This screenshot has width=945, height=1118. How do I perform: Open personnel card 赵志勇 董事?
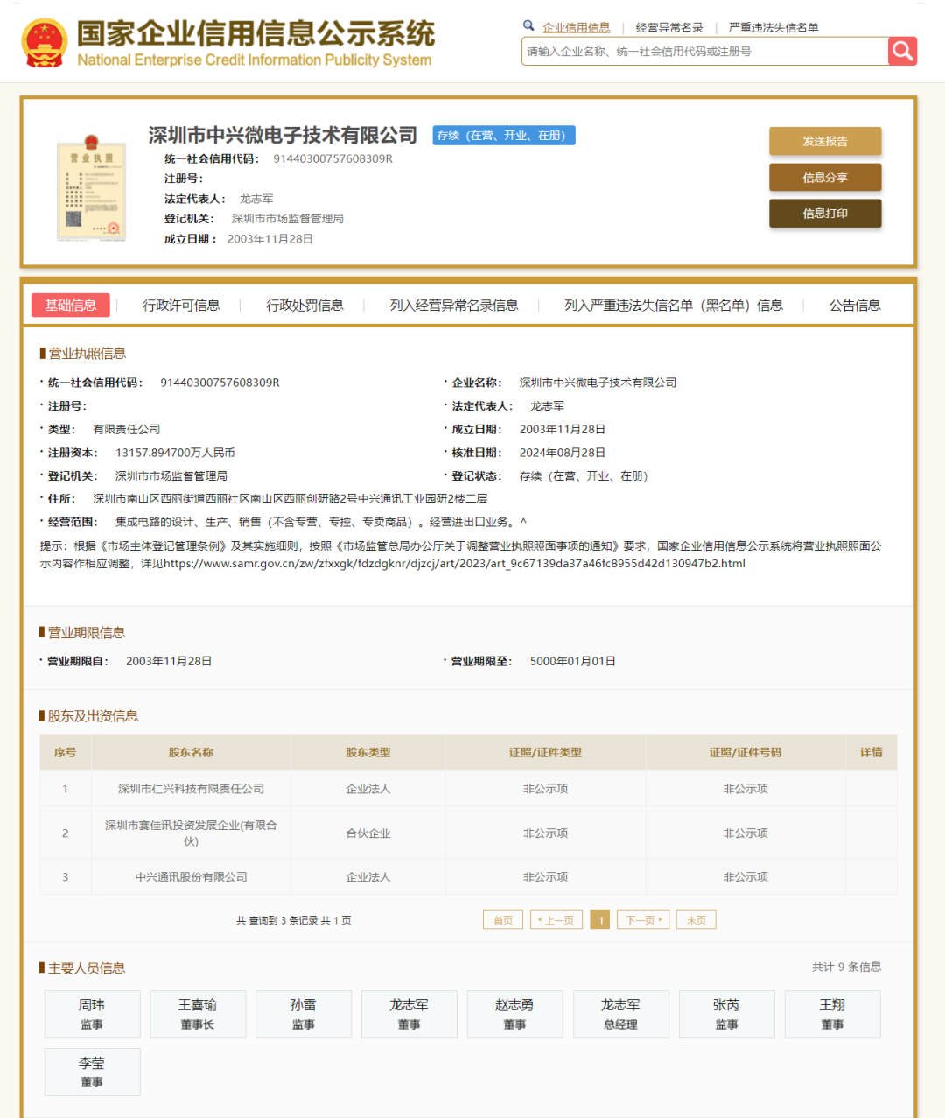514,1014
